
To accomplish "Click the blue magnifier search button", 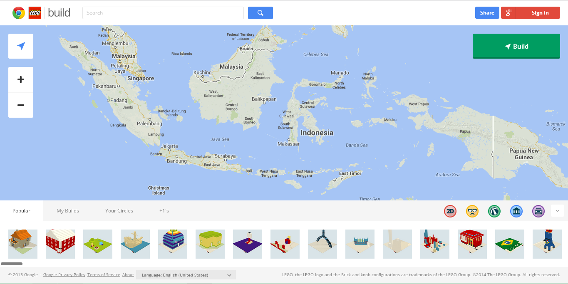I will [x=260, y=13].
